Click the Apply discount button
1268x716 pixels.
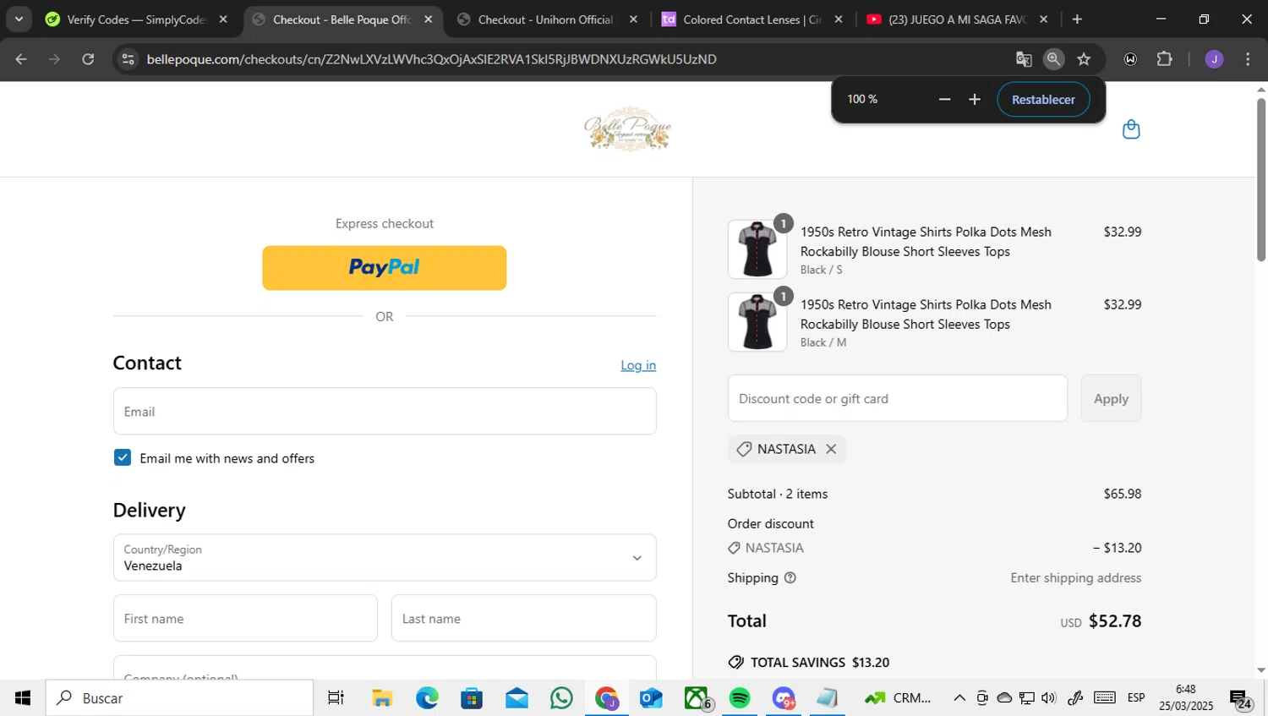1111,398
